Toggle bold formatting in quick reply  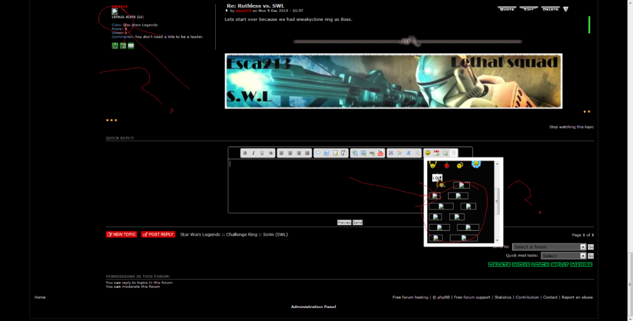[245, 153]
